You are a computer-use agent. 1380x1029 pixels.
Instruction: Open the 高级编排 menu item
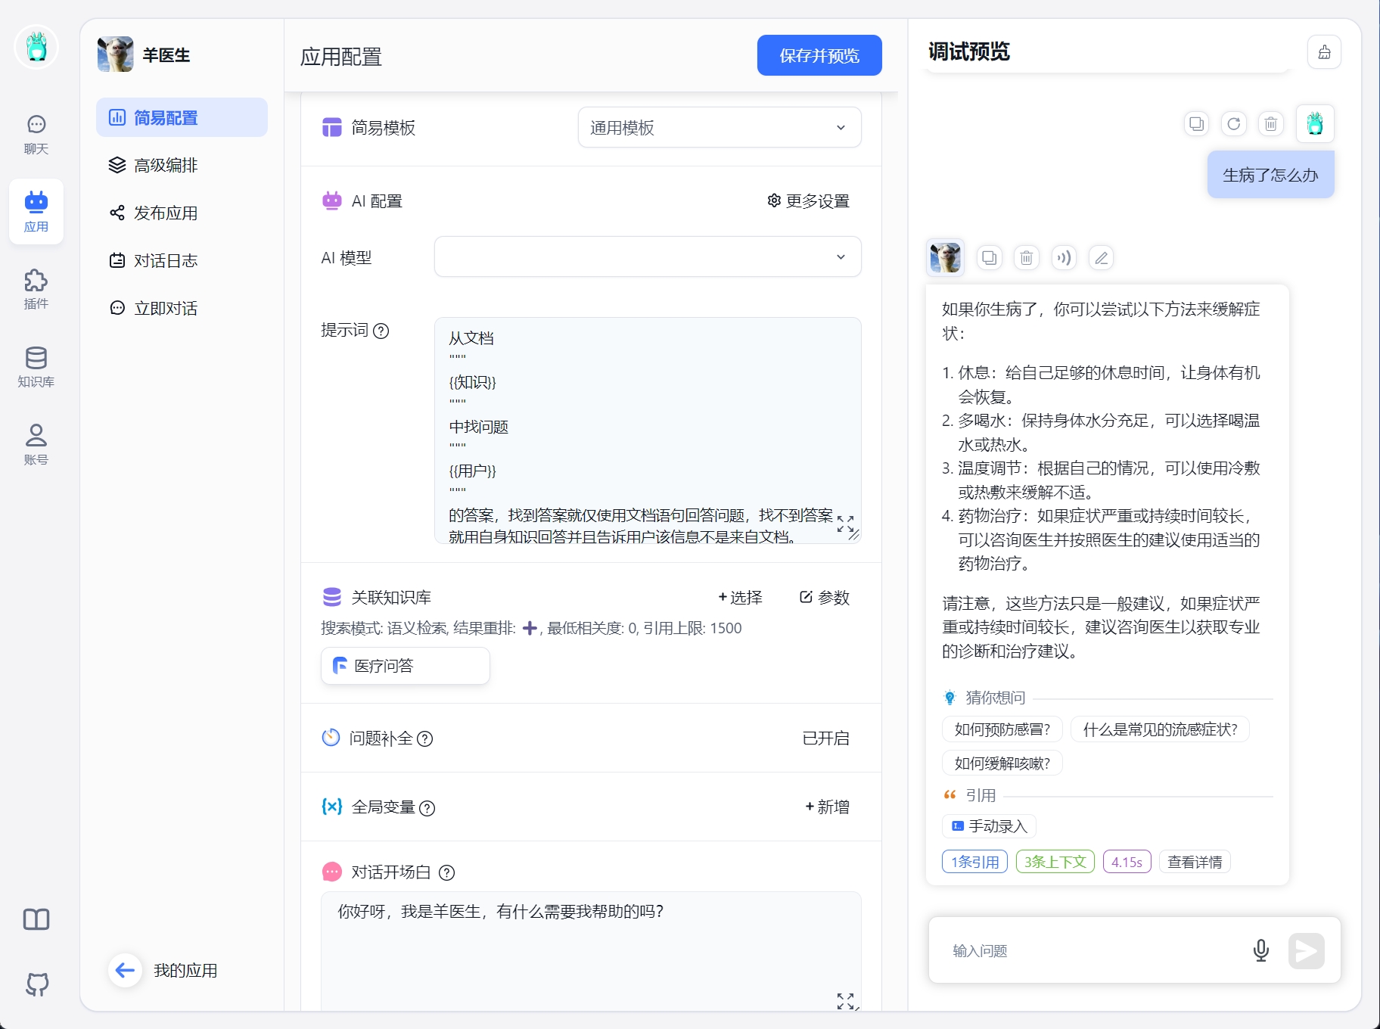182,165
